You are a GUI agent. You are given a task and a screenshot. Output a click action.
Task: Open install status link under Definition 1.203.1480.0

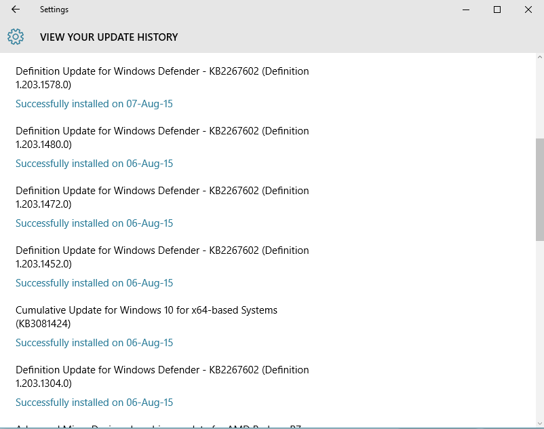94,164
